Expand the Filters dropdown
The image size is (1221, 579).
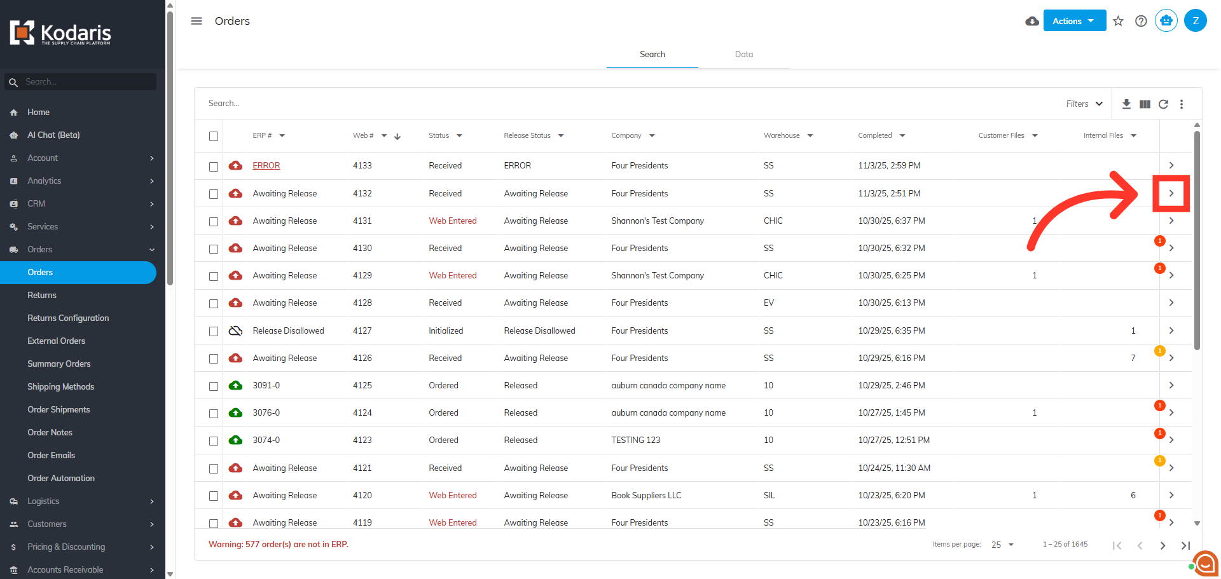click(x=1085, y=104)
